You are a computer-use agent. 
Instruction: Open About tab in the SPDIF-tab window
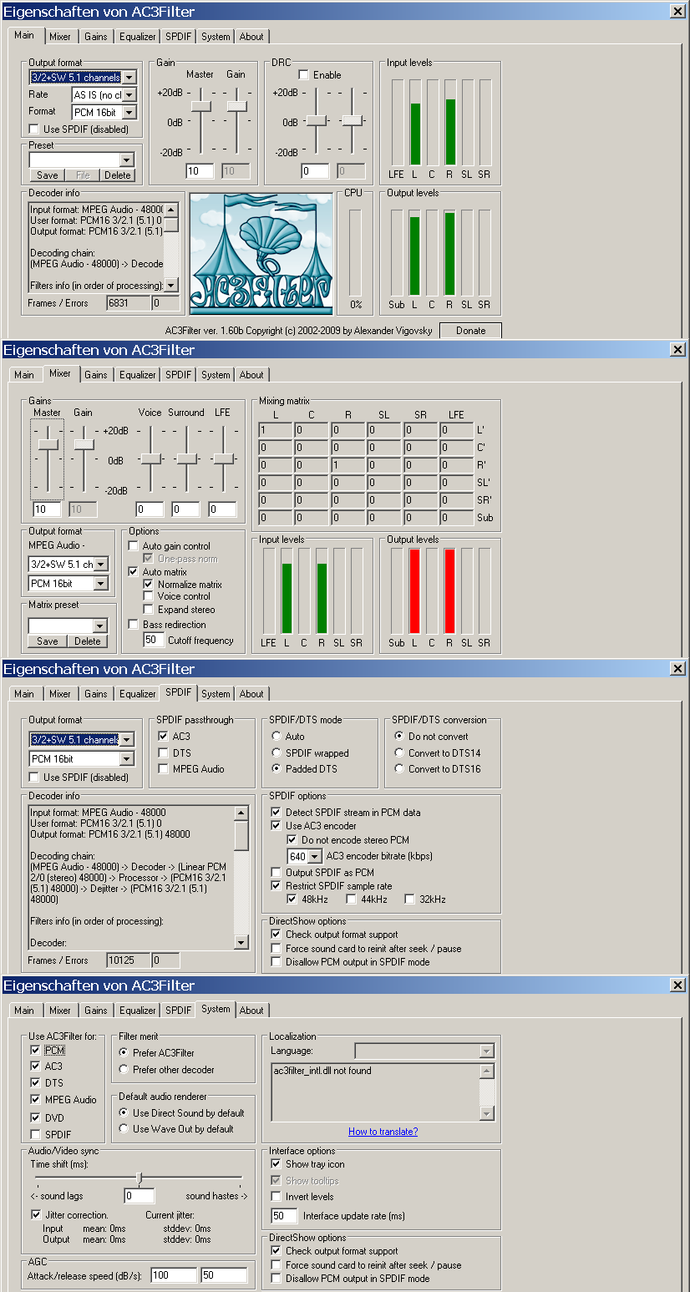251,694
